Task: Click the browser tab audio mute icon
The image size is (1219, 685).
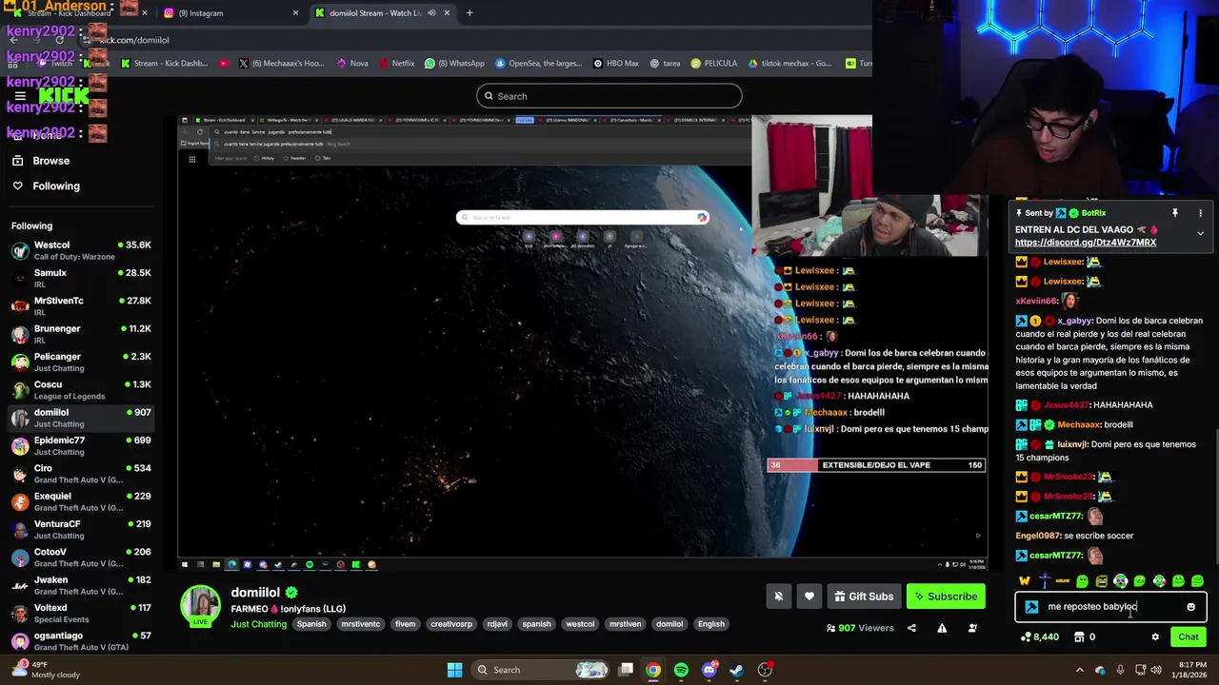Action: point(431,12)
